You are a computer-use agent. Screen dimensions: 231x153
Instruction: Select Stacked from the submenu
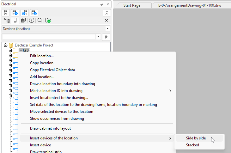click(192, 145)
